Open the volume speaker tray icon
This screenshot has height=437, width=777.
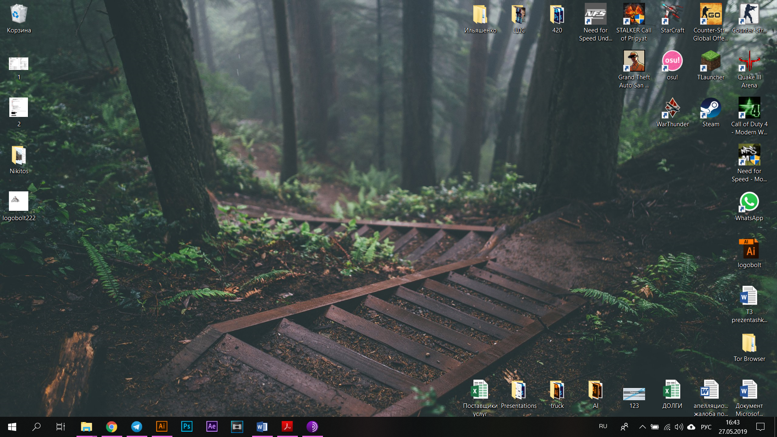pyautogui.click(x=679, y=427)
